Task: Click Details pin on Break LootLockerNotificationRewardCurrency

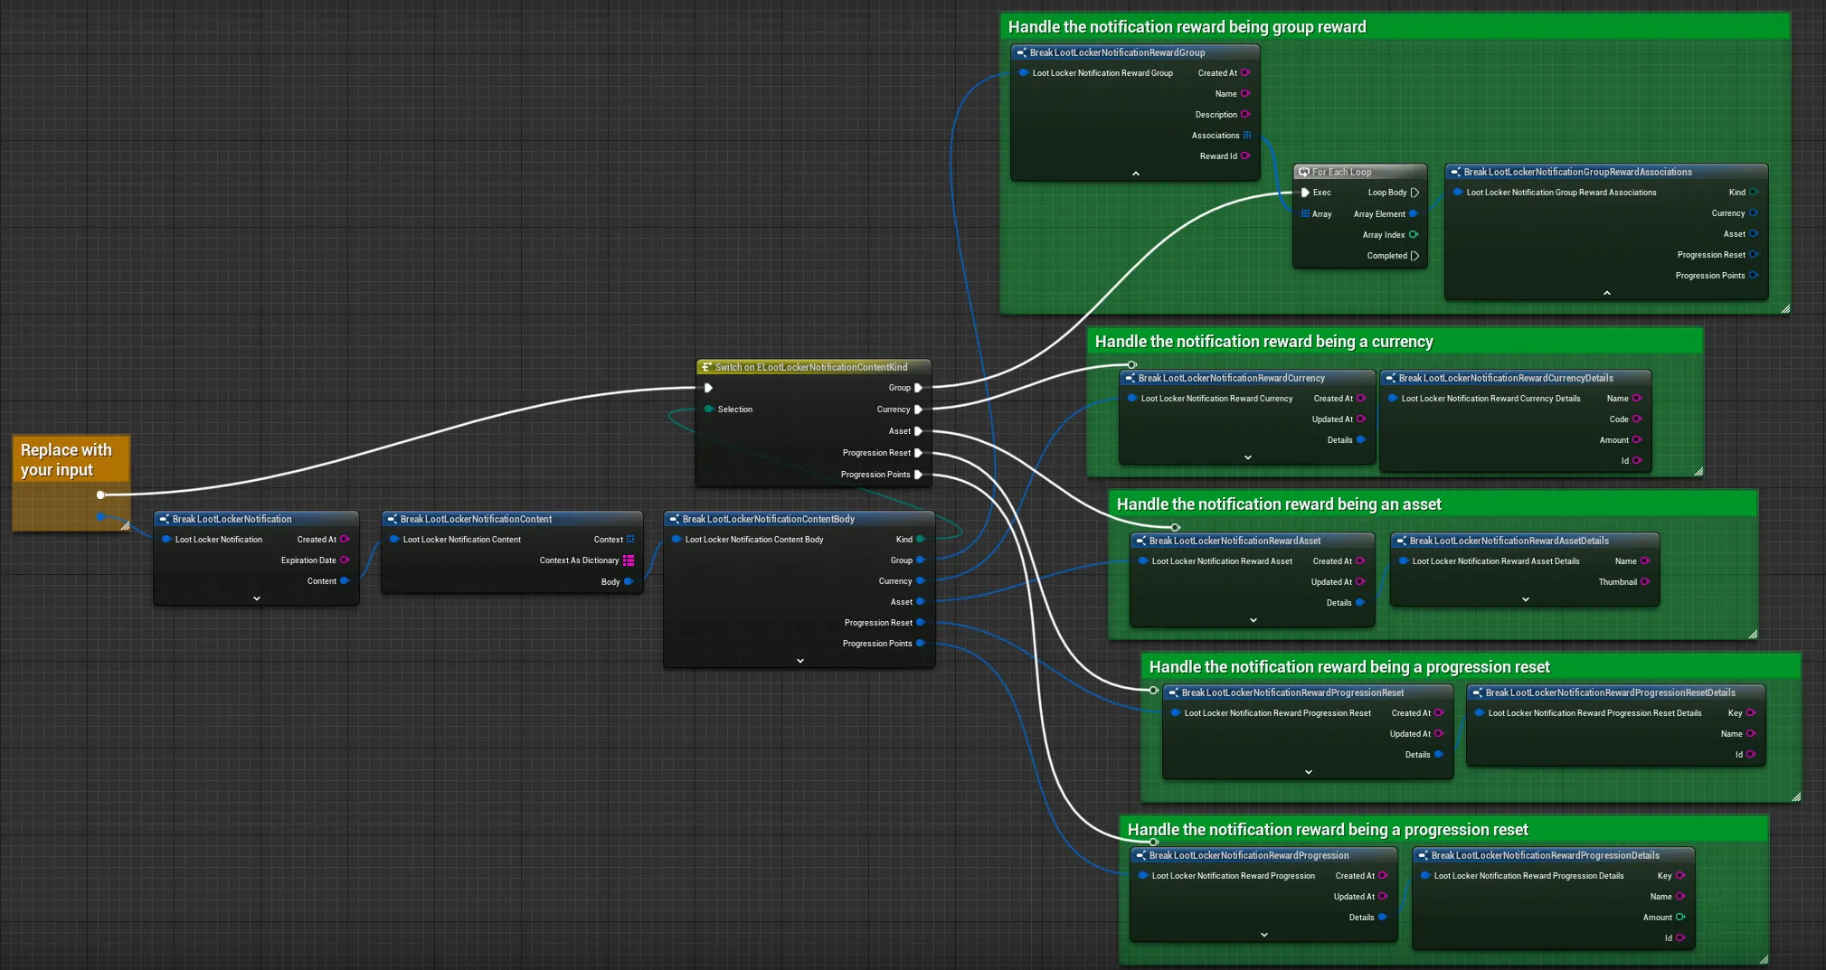Action: [1361, 440]
